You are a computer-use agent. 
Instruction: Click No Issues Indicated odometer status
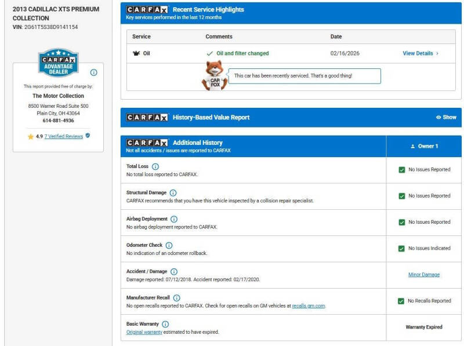429,248
